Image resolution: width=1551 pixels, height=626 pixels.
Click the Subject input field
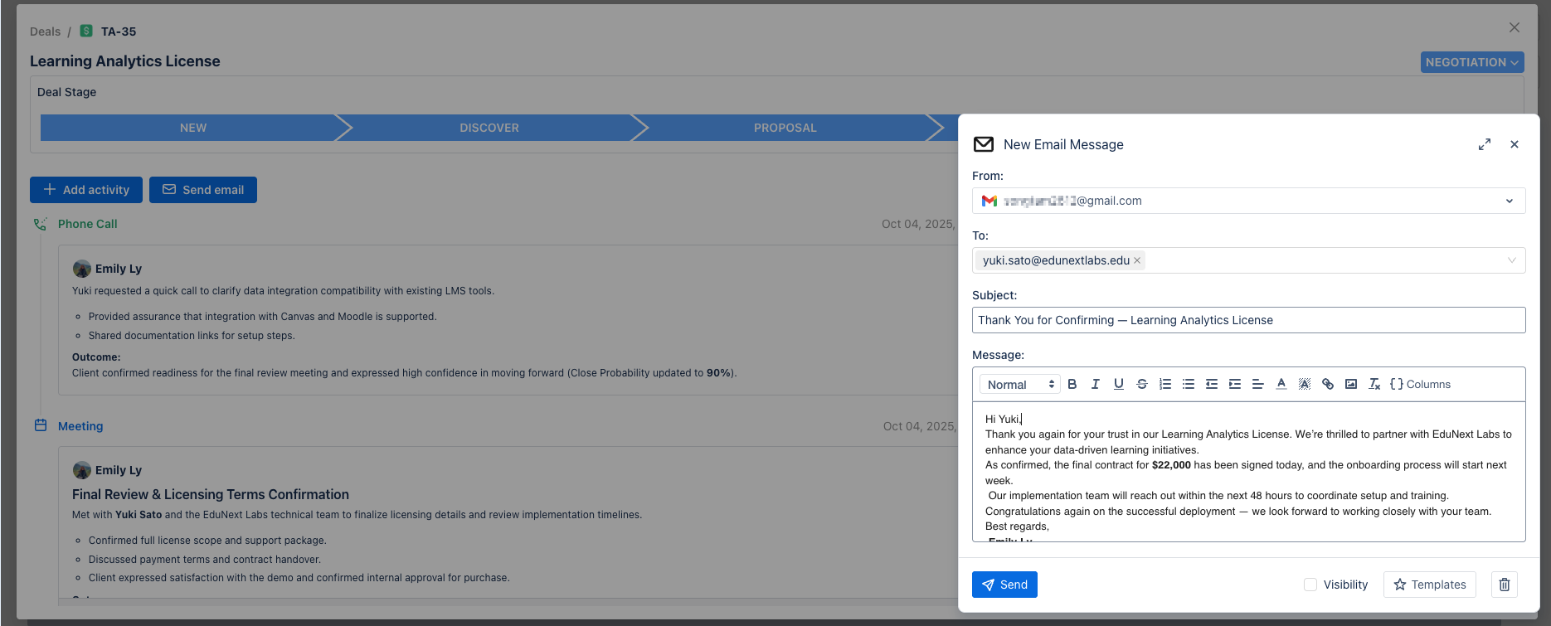click(1248, 320)
